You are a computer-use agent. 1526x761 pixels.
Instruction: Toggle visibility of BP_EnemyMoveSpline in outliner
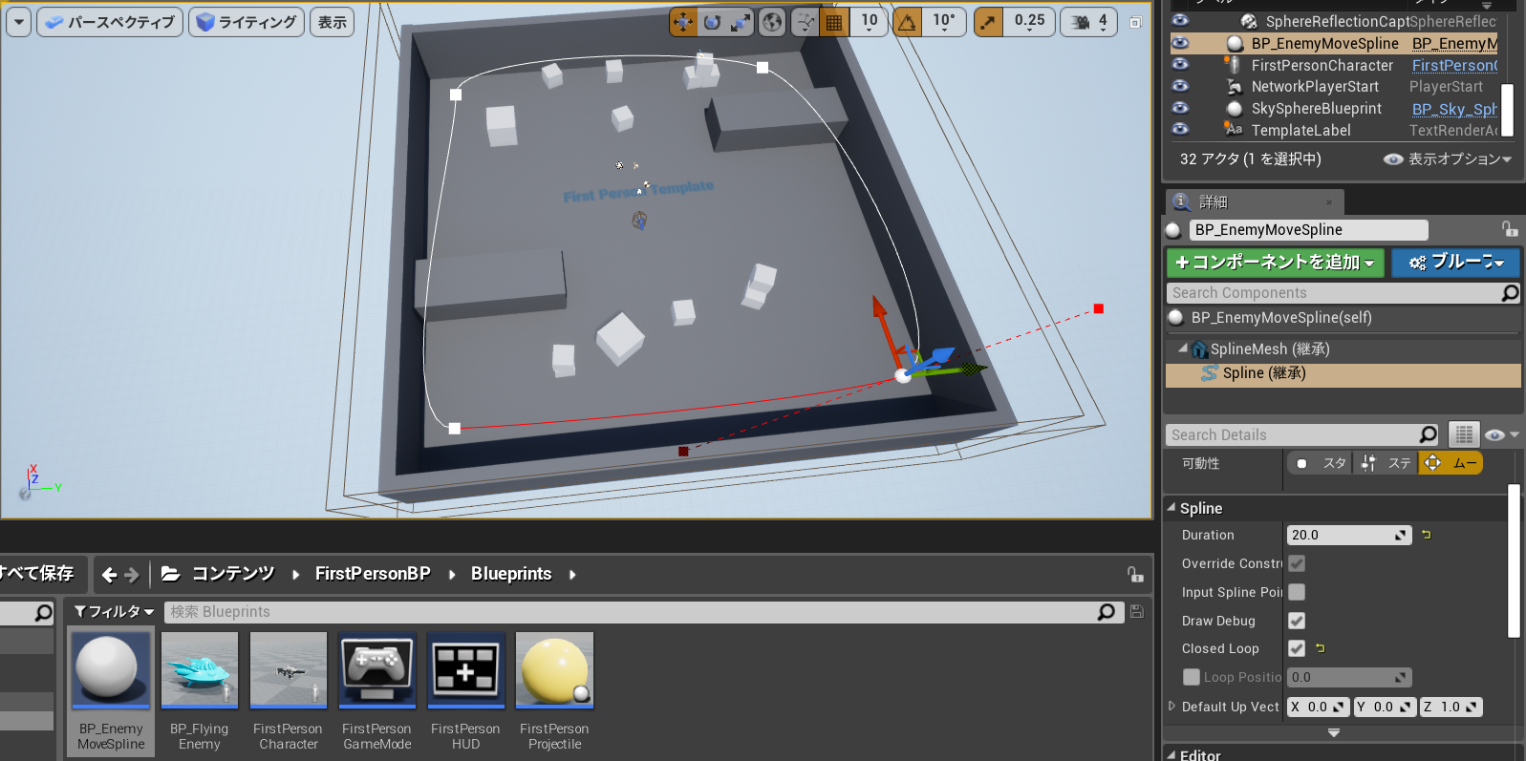[x=1180, y=42]
